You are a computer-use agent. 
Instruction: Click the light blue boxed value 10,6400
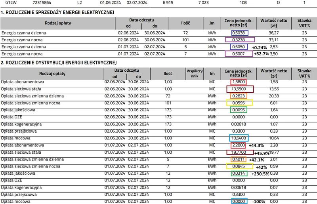(x=239, y=138)
